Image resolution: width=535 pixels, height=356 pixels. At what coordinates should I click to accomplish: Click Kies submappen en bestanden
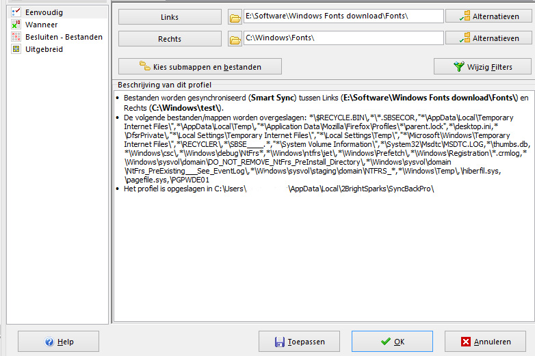pos(200,66)
